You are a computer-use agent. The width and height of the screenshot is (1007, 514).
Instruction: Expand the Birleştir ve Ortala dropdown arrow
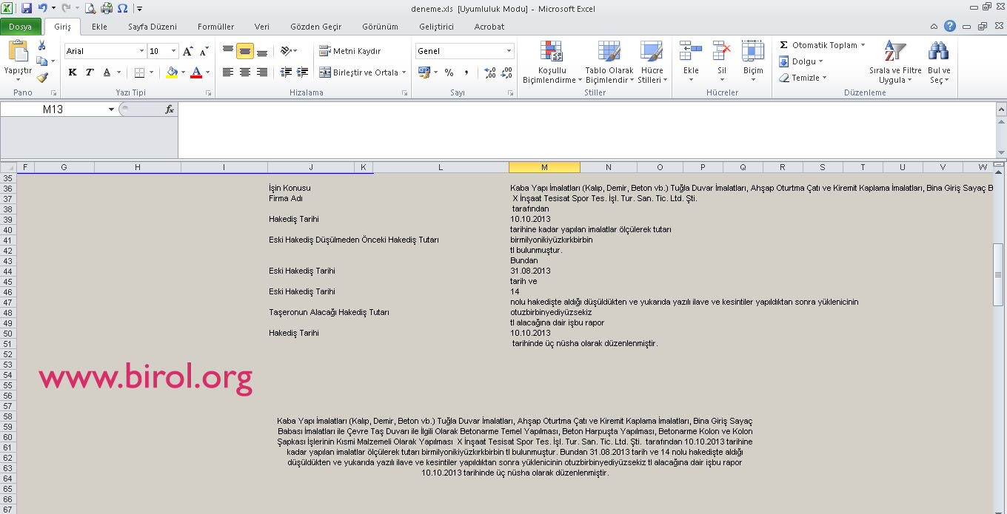coord(404,72)
